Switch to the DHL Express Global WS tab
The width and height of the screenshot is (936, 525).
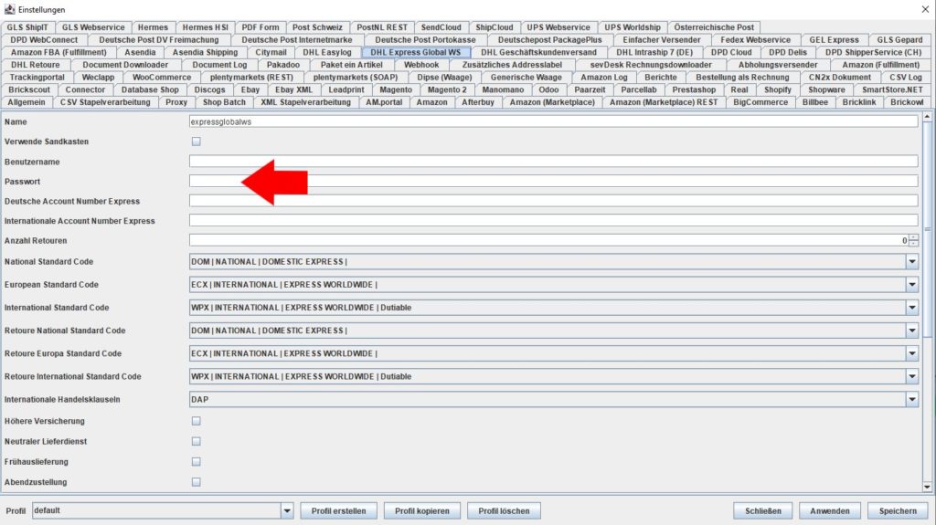(x=416, y=53)
